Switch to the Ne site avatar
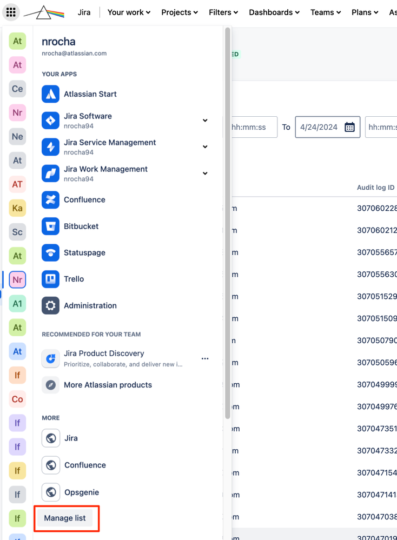This screenshot has height=540, width=397. point(17,137)
